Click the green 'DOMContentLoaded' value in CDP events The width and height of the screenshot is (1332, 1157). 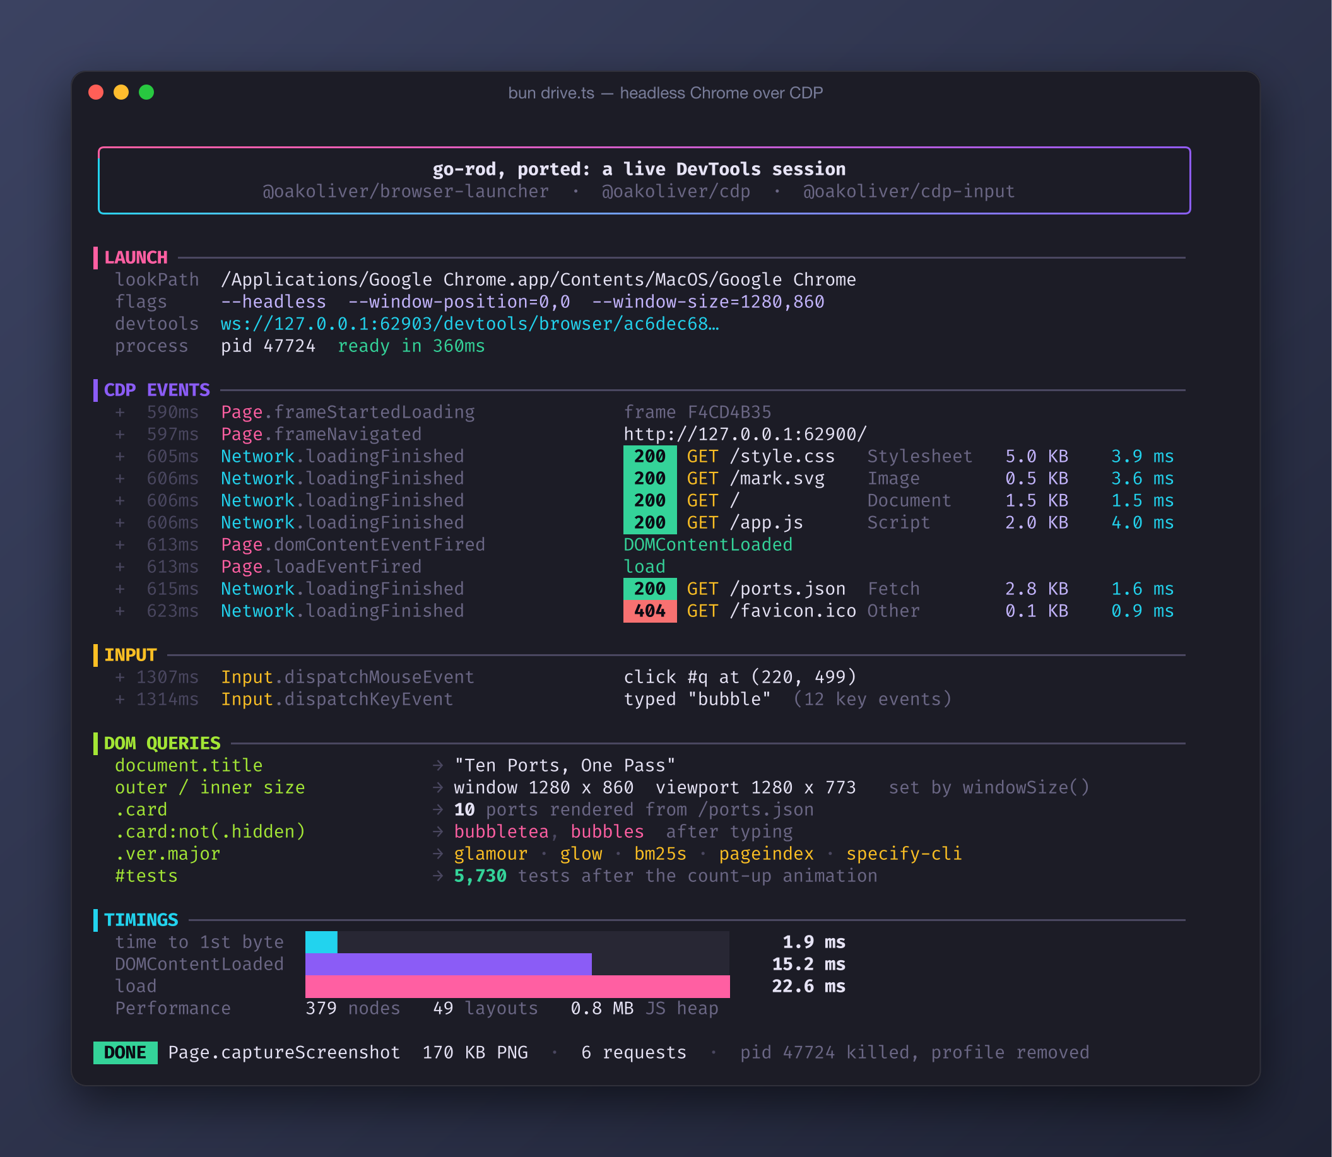[x=708, y=544]
